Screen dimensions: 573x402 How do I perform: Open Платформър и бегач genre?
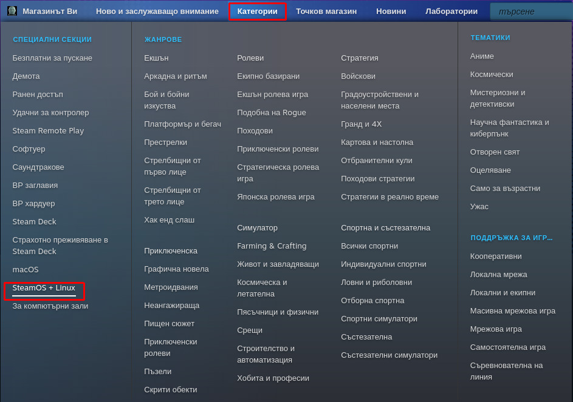(x=182, y=124)
